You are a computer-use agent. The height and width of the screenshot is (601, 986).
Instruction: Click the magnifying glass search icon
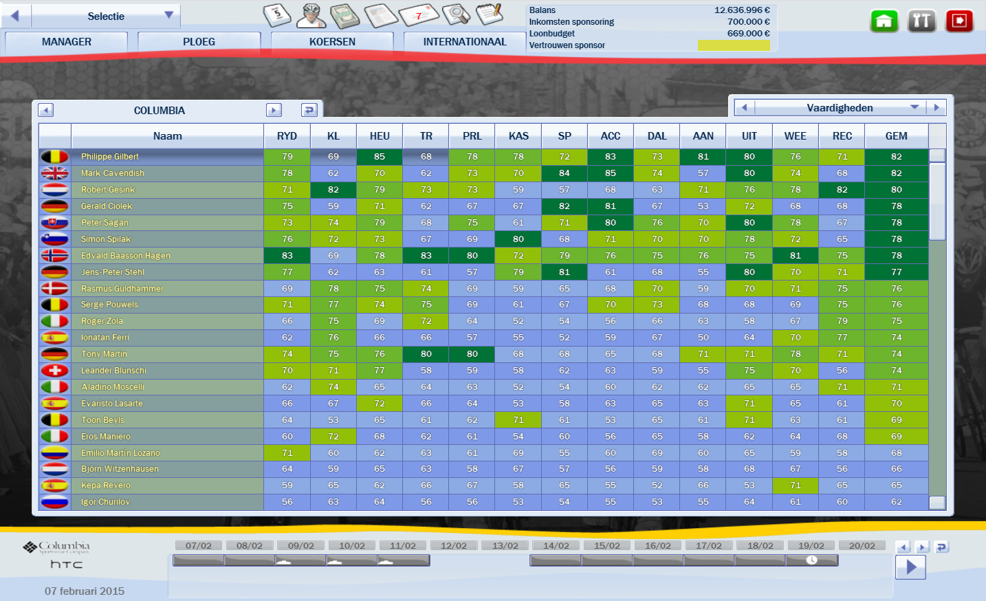[455, 14]
